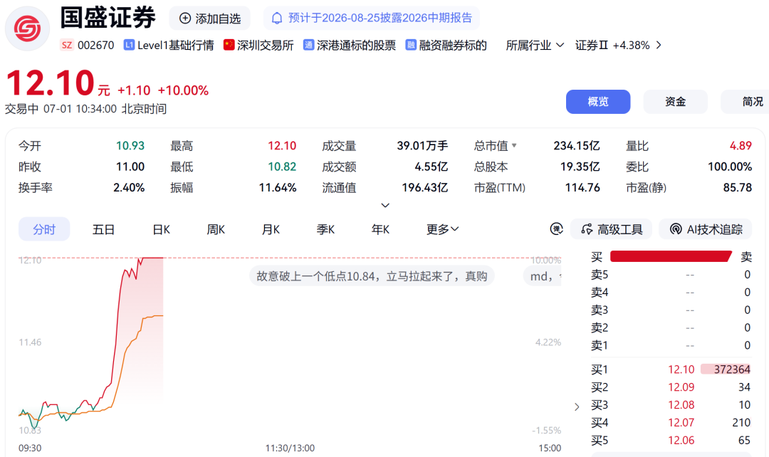Click the China flag icon

pos(229,45)
